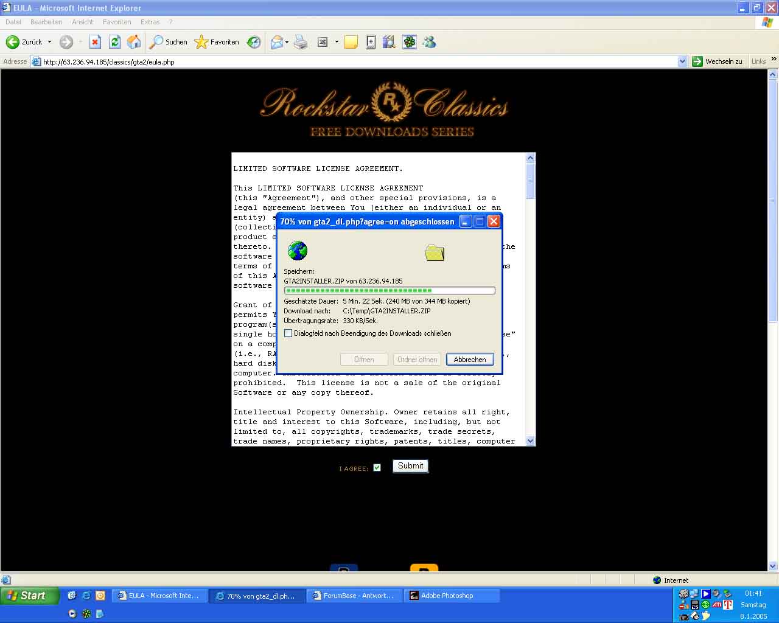Switch to the 70% von gta2_dl.php taskbar button

coord(256,596)
